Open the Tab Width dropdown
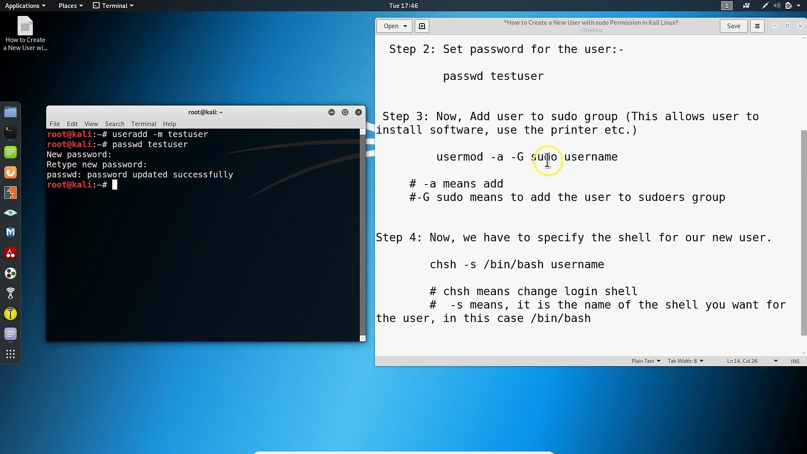 (685, 361)
